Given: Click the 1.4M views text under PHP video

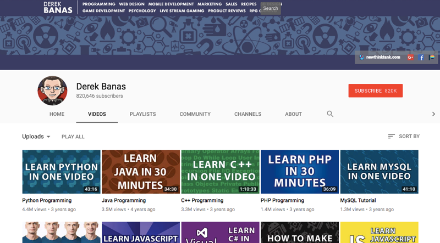Looking at the screenshot, I should (273, 210).
